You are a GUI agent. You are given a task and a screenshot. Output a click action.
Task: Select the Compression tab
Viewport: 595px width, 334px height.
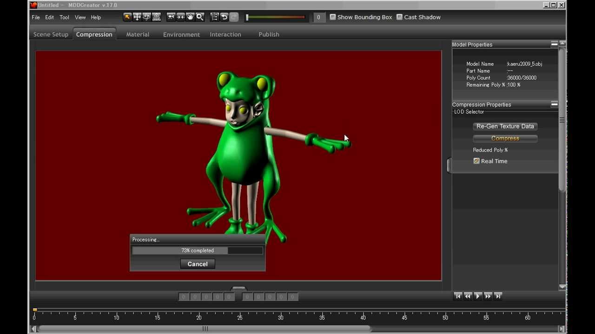(x=94, y=34)
